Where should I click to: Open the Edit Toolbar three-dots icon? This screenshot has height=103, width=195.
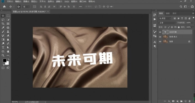point(8,55)
